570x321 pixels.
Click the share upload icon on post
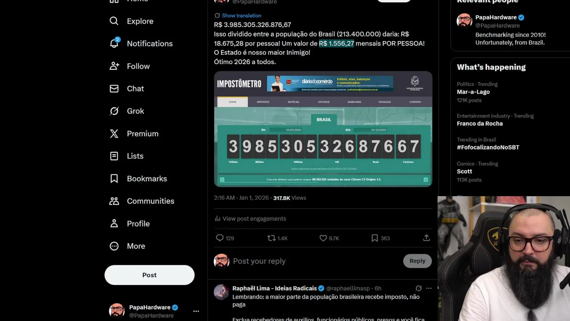[x=427, y=238]
